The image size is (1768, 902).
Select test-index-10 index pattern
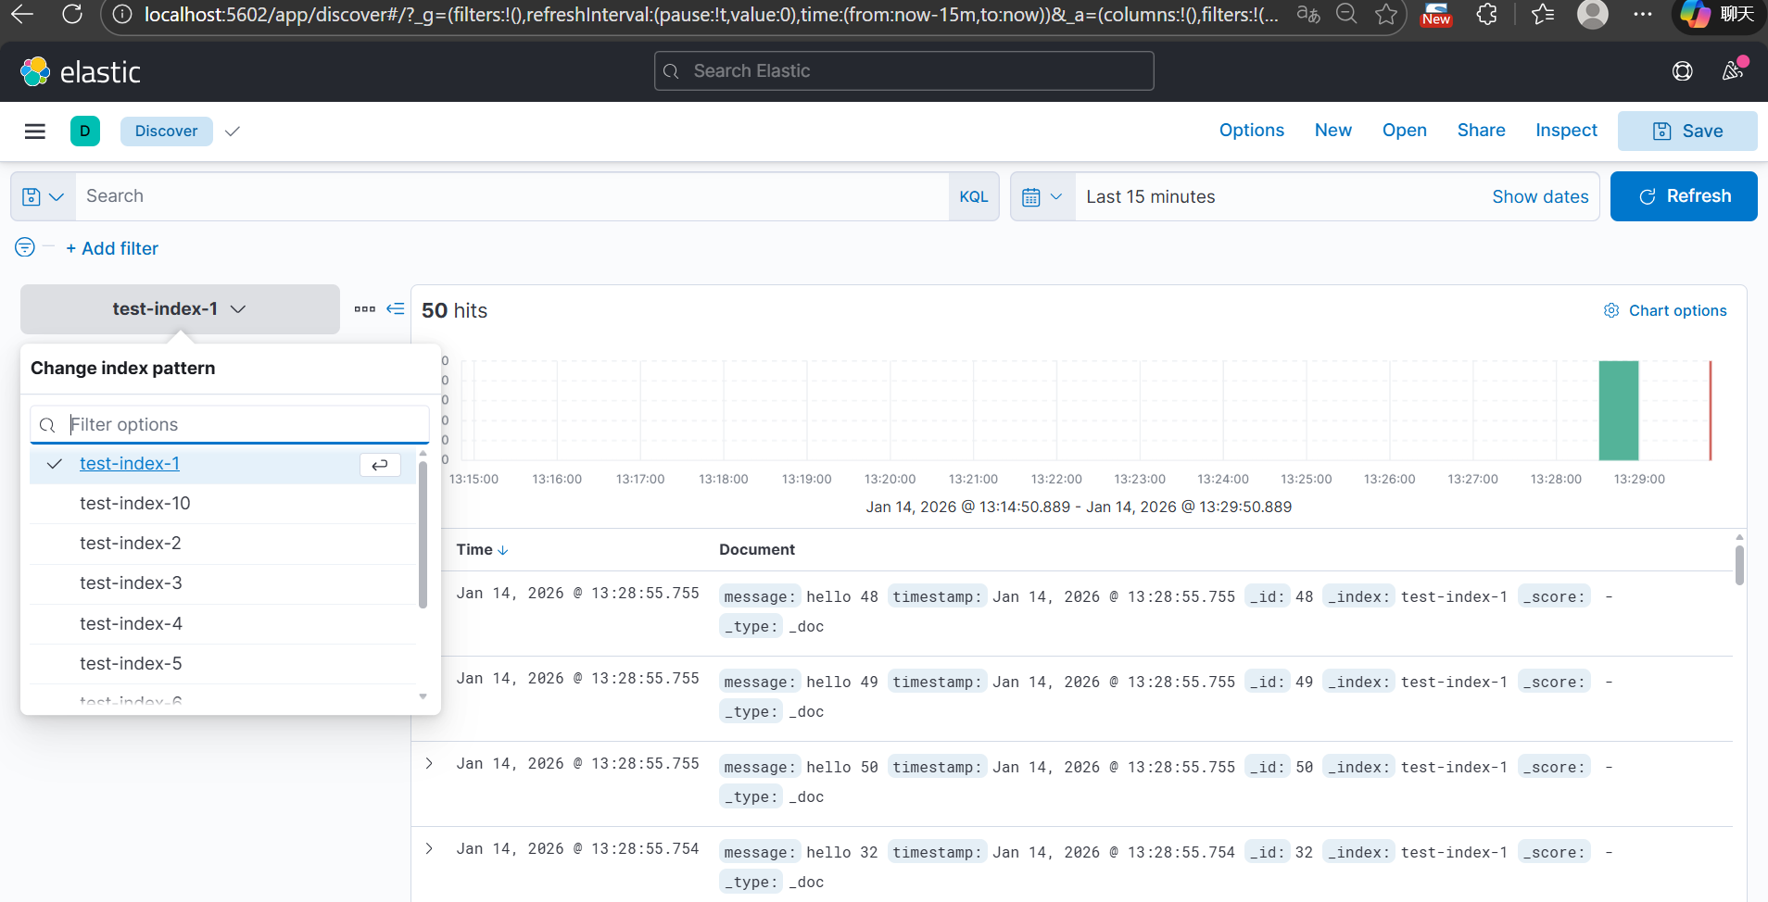pyautogui.click(x=222, y=504)
